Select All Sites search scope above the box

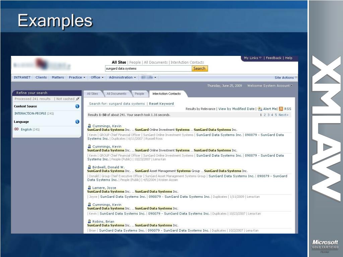[119, 62]
